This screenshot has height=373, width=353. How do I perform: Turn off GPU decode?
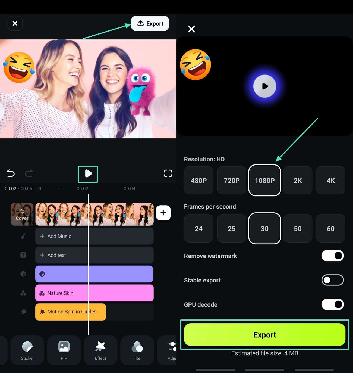332,304
